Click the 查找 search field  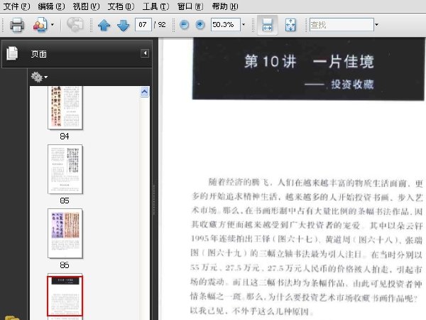click(x=342, y=25)
